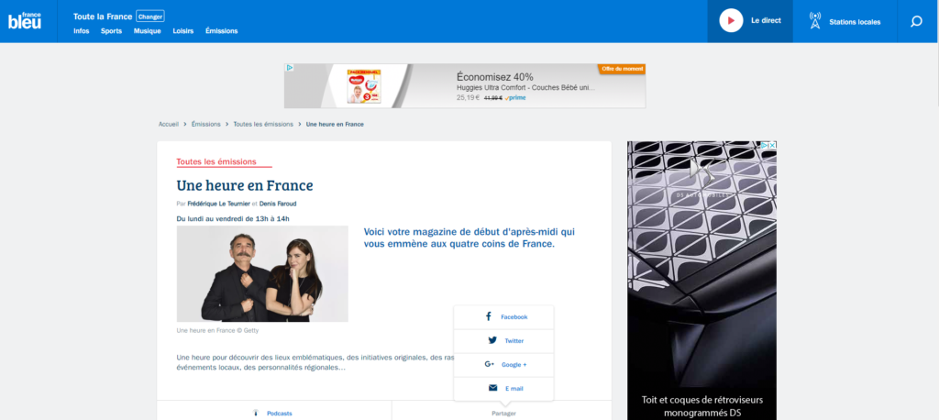Viewport: 939px width, 420px height.
Task: Click the Podcasts microphone icon
Action: 256,414
